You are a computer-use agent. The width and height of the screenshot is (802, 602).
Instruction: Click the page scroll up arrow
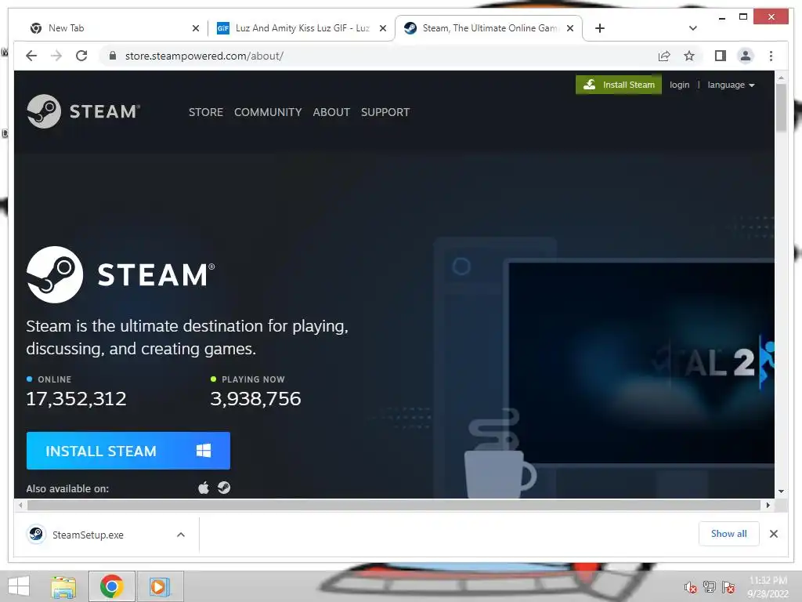point(781,78)
